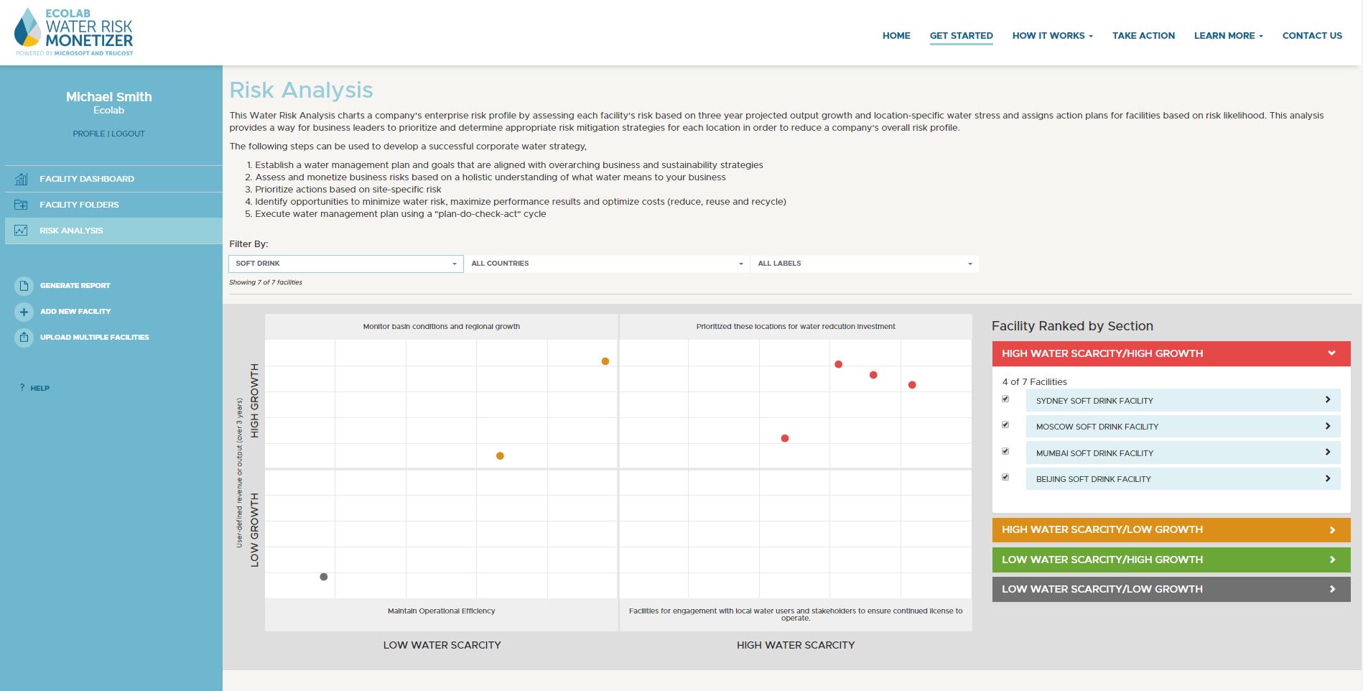Open the Contact Us page

pos(1312,35)
